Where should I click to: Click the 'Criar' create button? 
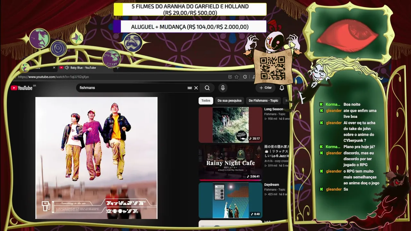coord(266,88)
